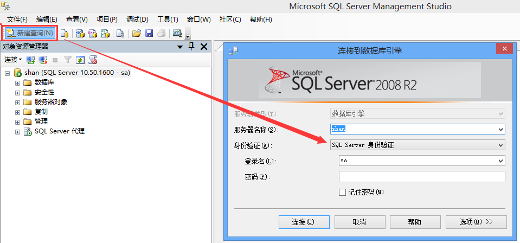This screenshot has width=520, height=243.
Task: Click the 密码 password input field
Action: (422, 177)
